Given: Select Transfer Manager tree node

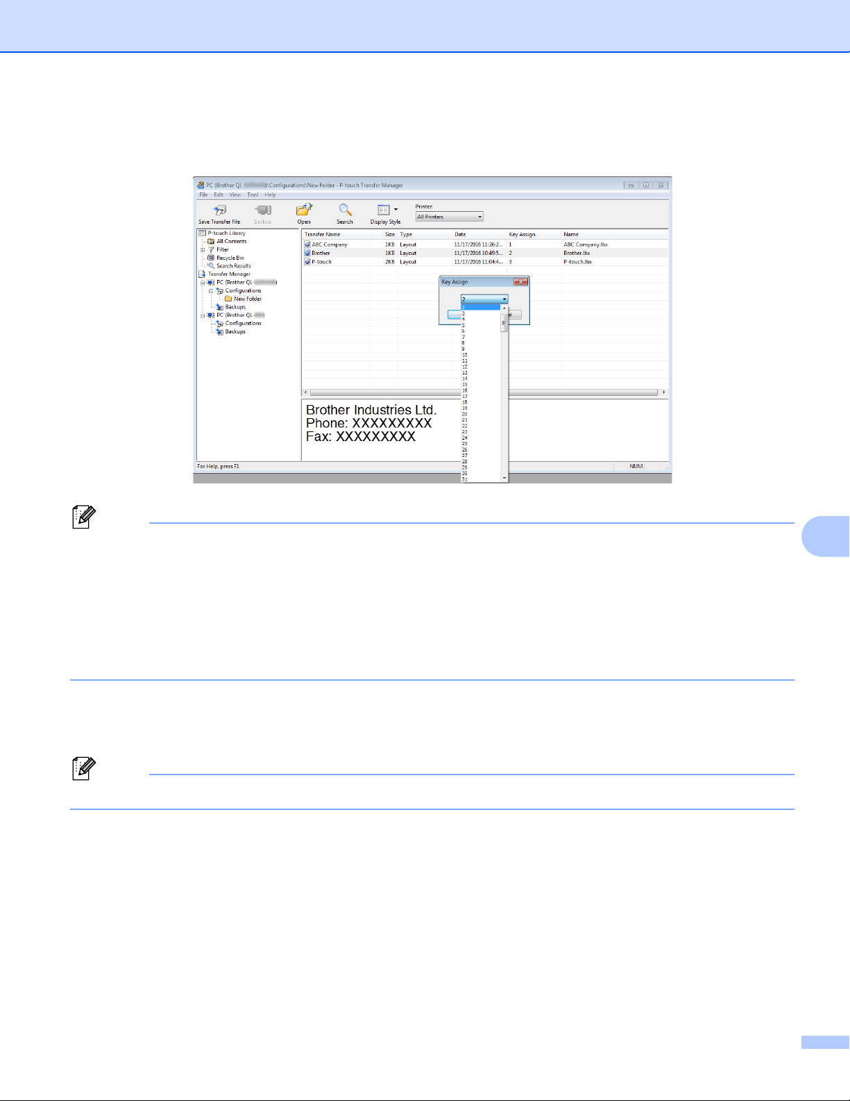Looking at the screenshot, I should pyautogui.click(x=229, y=274).
